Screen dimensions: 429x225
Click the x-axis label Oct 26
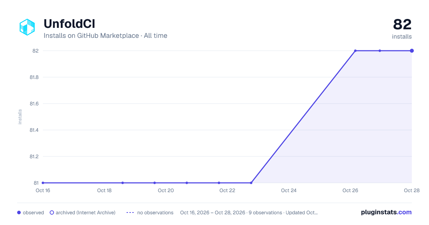tap(350, 190)
